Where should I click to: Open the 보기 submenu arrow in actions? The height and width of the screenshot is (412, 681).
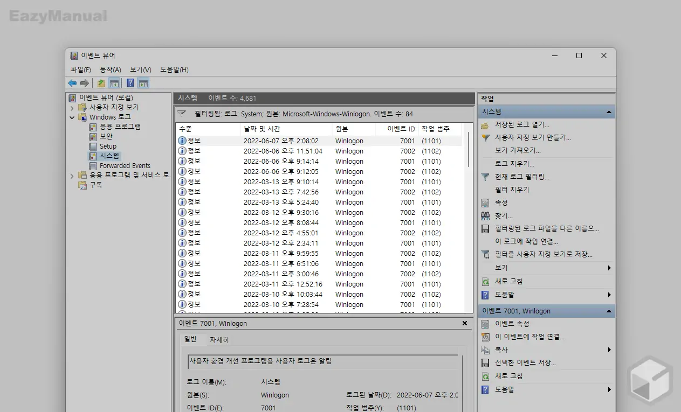click(609, 268)
